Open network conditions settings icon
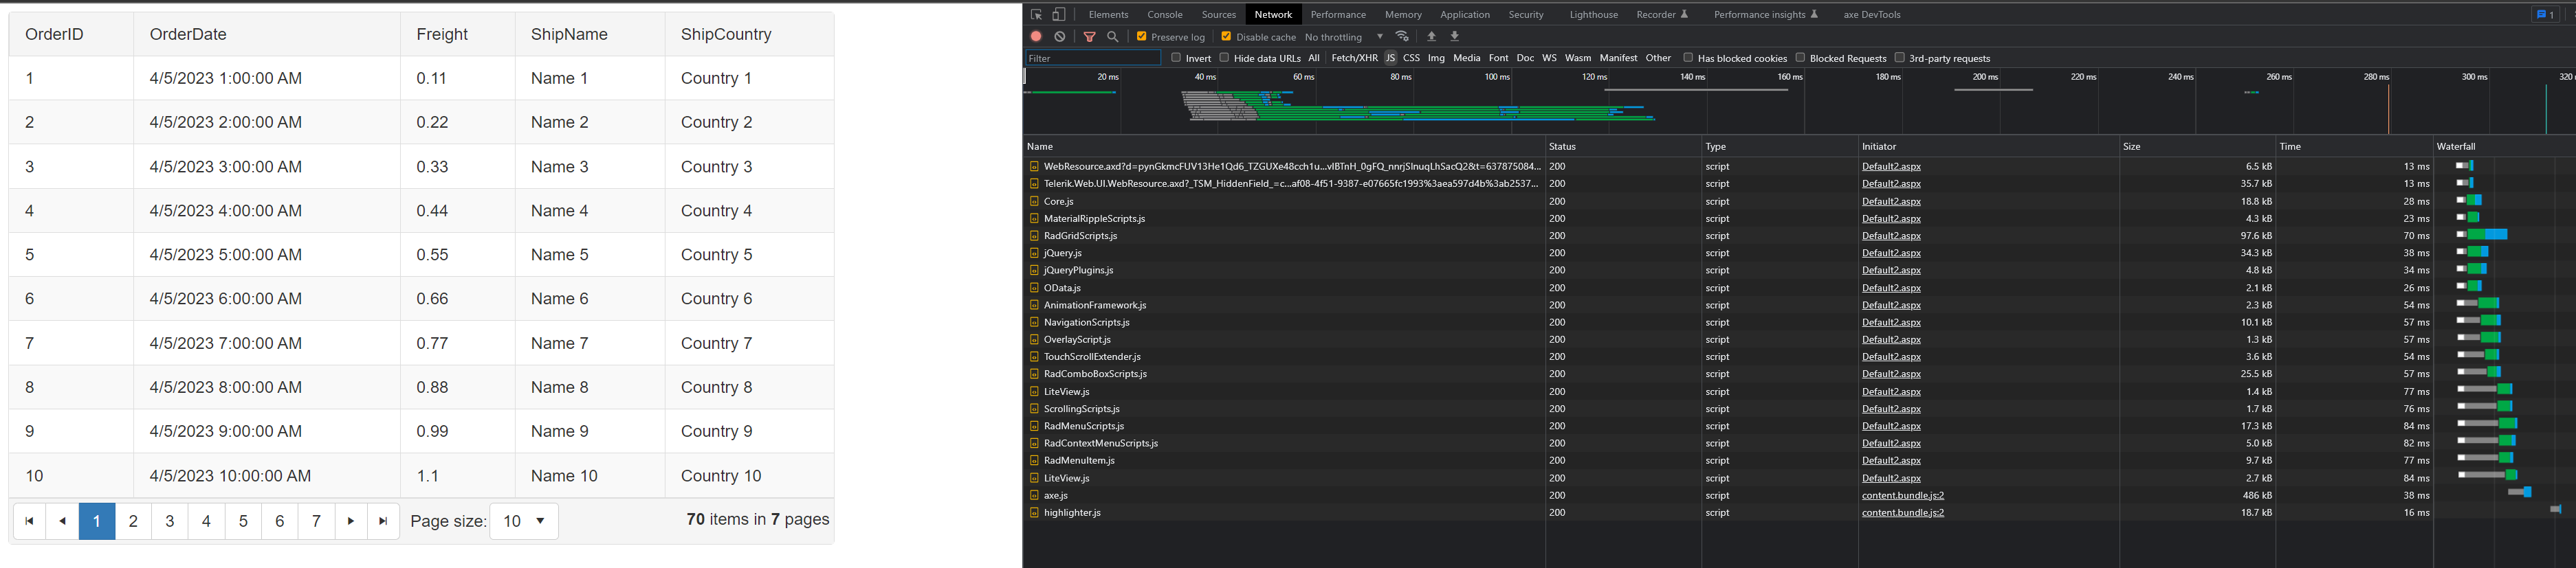This screenshot has height=568, width=2576. (x=1402, y=37)
